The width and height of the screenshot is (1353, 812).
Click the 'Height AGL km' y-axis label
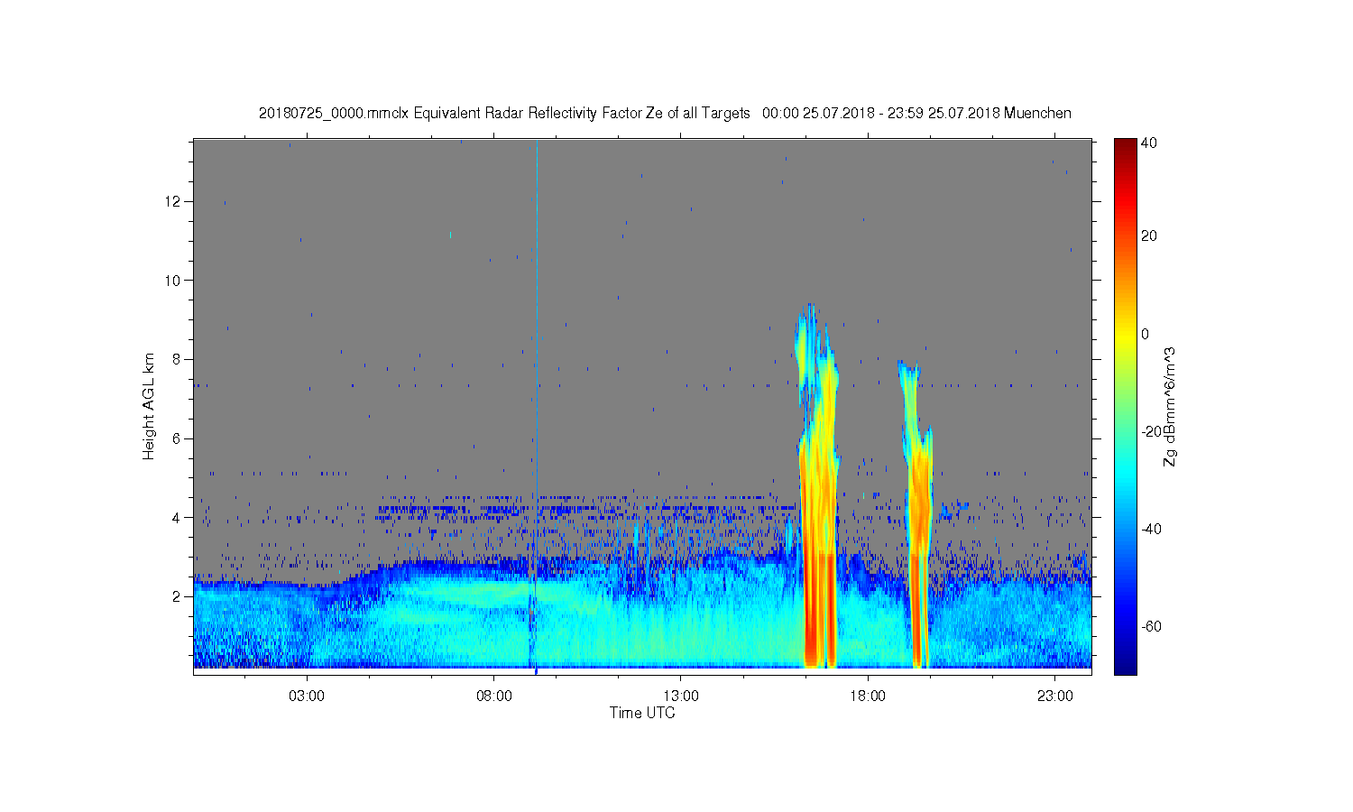click(149, 406)
